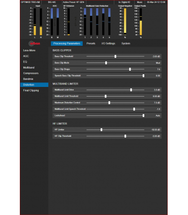Click the HF Clip Threshold value -5.00 dB
Screen dimensions: 188x215
[x=156, y=136]
